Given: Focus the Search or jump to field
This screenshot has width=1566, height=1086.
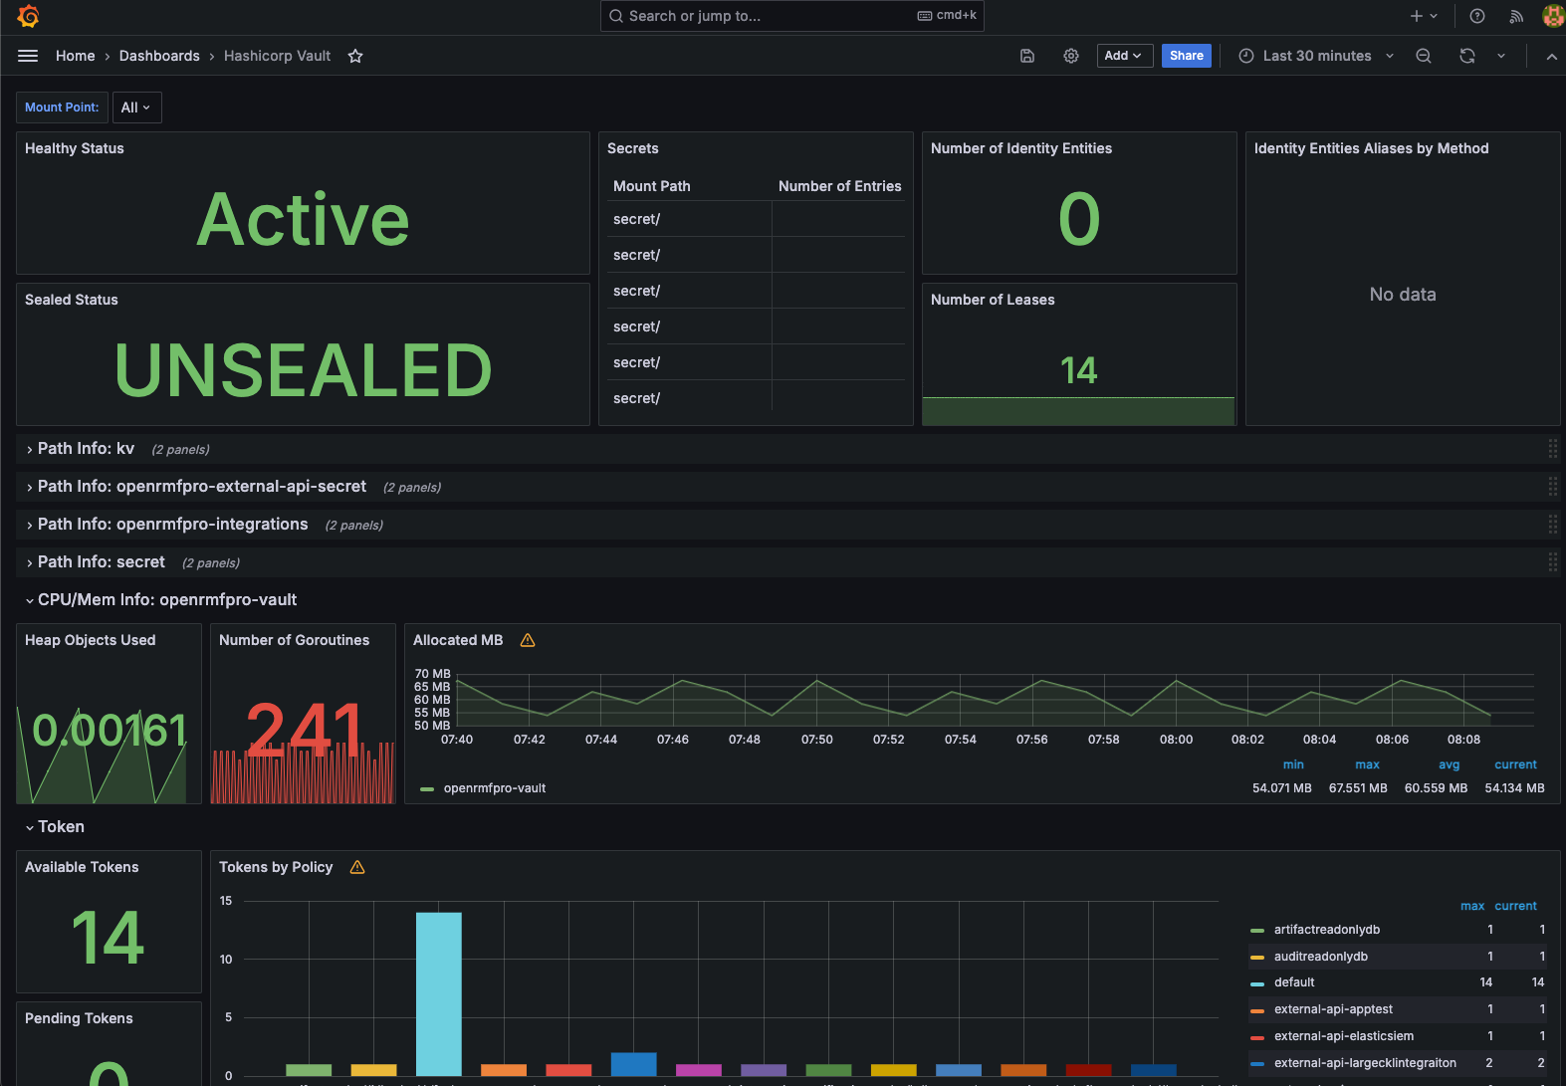Looking at the screenshot, I should [791, 16].
